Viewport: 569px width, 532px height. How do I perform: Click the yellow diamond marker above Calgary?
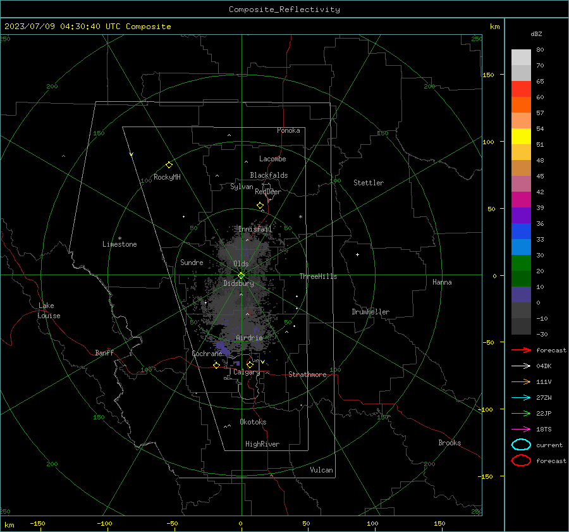coord(250,364)
